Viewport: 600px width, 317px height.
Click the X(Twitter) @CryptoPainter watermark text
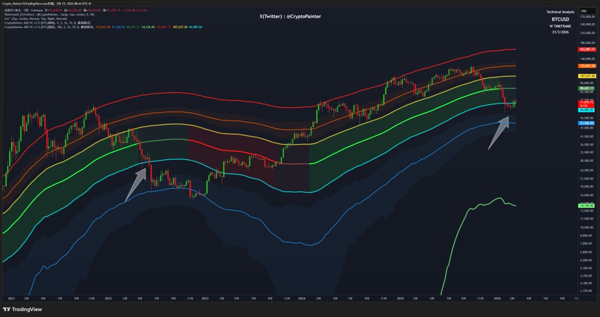tap(290, 16)
